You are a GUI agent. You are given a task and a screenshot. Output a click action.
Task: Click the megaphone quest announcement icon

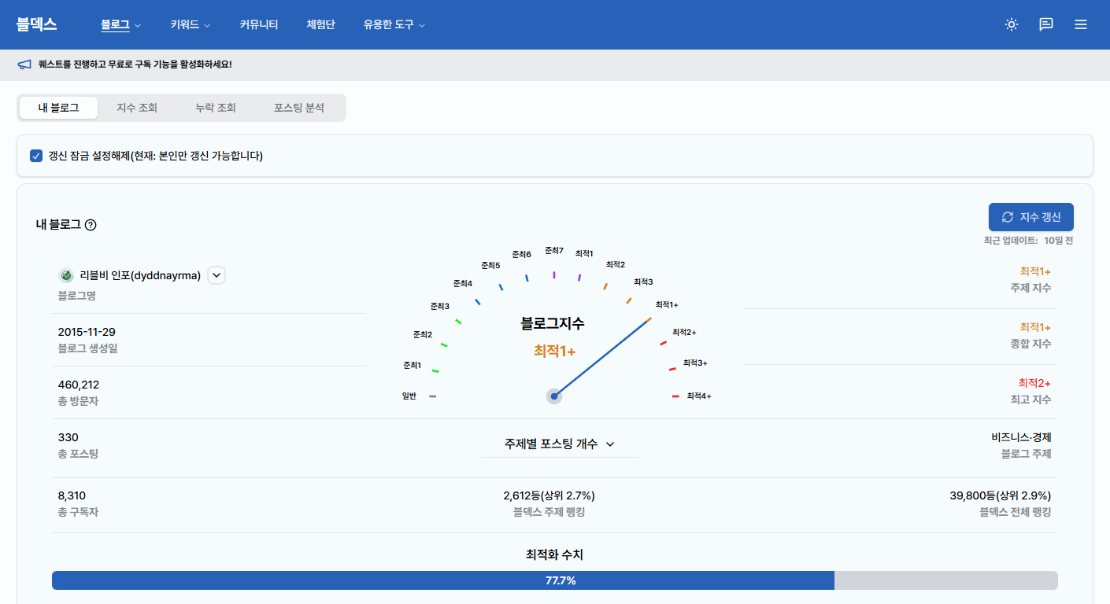pos(24,64)
